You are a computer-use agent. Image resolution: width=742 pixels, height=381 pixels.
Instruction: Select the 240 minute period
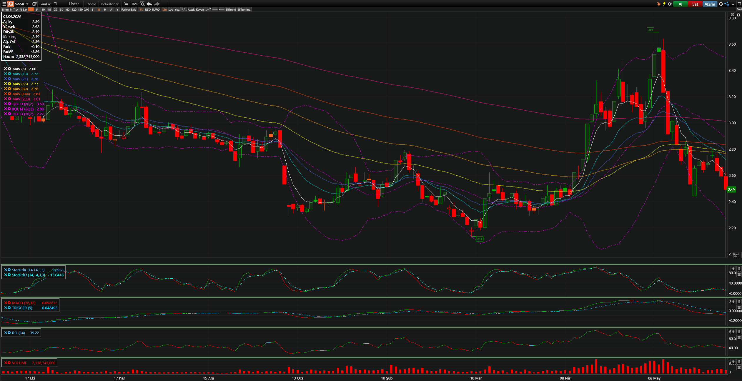(86, 9)
